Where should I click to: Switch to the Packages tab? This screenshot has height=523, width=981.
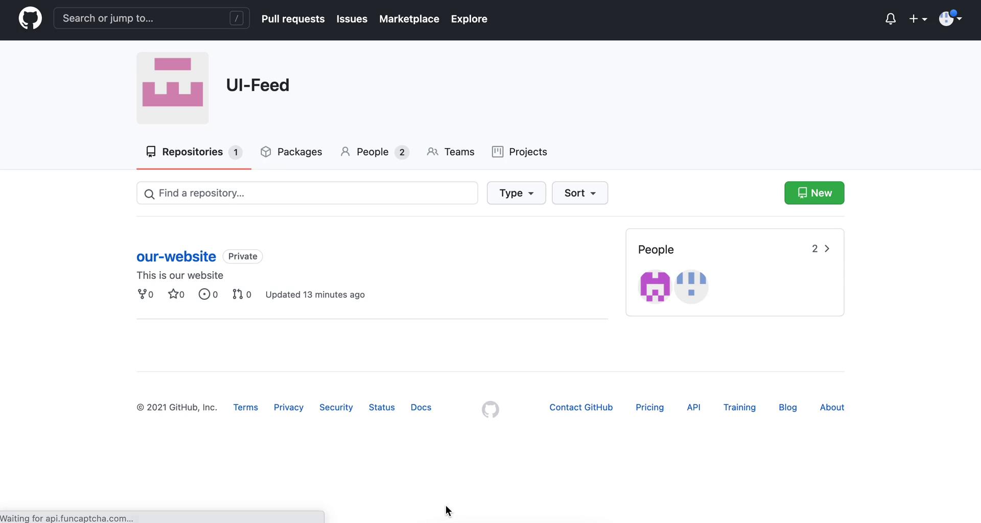point(291,152)
